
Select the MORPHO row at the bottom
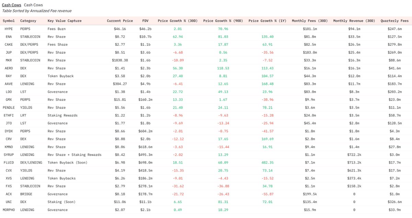tap(9, 209)
